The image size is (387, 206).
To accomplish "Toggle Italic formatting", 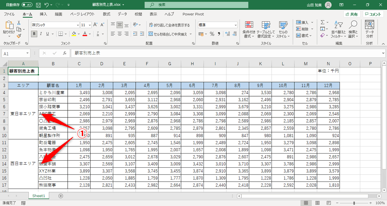I will click(41, 34).
